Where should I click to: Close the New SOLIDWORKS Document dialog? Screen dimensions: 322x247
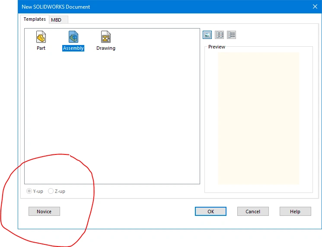(x=315, y=6)
